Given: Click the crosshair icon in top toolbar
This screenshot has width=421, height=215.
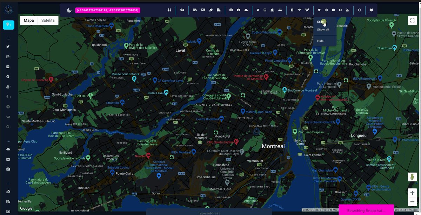Looking at the screenshot, I should tap(359, 10).
